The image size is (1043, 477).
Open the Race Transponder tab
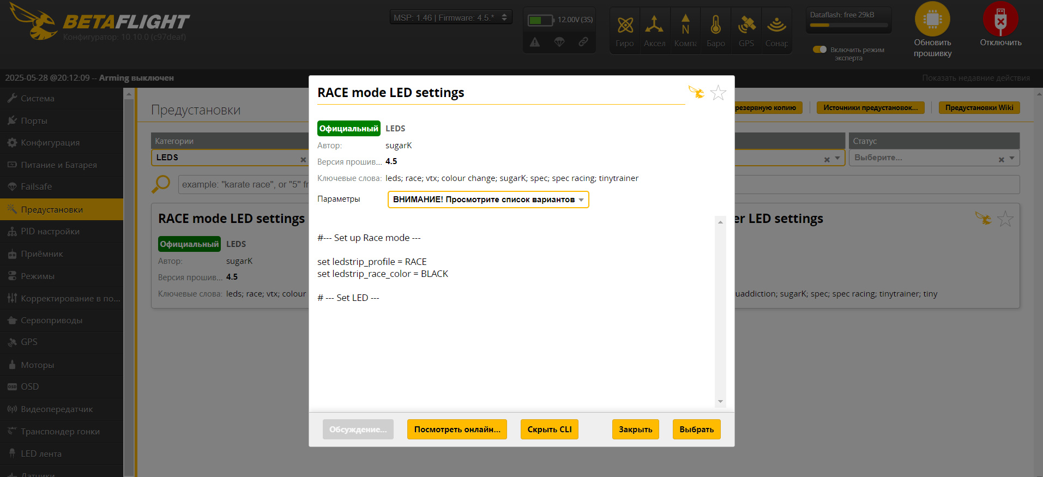[62, 432]
